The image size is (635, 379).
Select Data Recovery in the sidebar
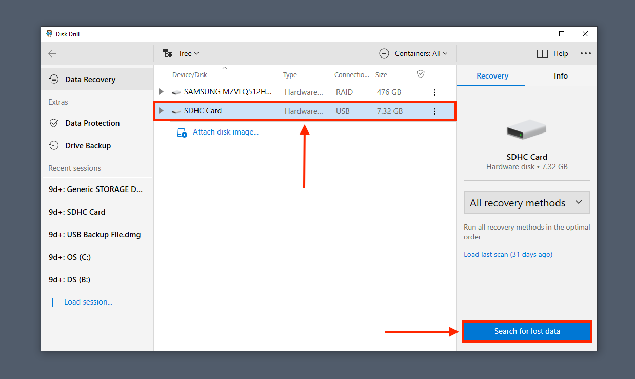[x=97, y=79]
